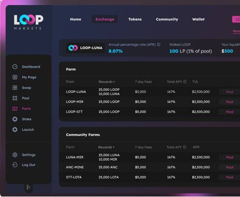Click the TVL column header
This screenshot has height=197, width=240.
pyautogui.click(x=195, y=82)
